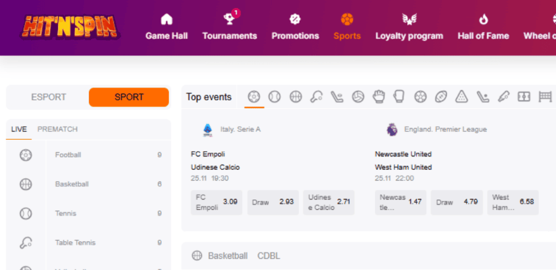Screen dimensions: 556x270
Task: Click the Serie A league logo
Action: pyautogui.click(x=208, y=130)
